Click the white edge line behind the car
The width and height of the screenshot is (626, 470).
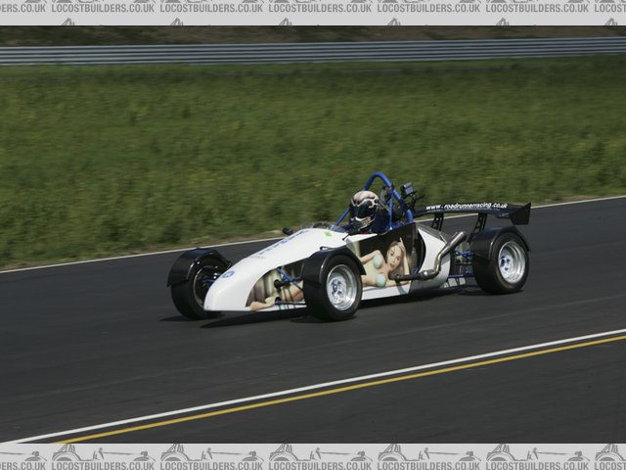577,203
